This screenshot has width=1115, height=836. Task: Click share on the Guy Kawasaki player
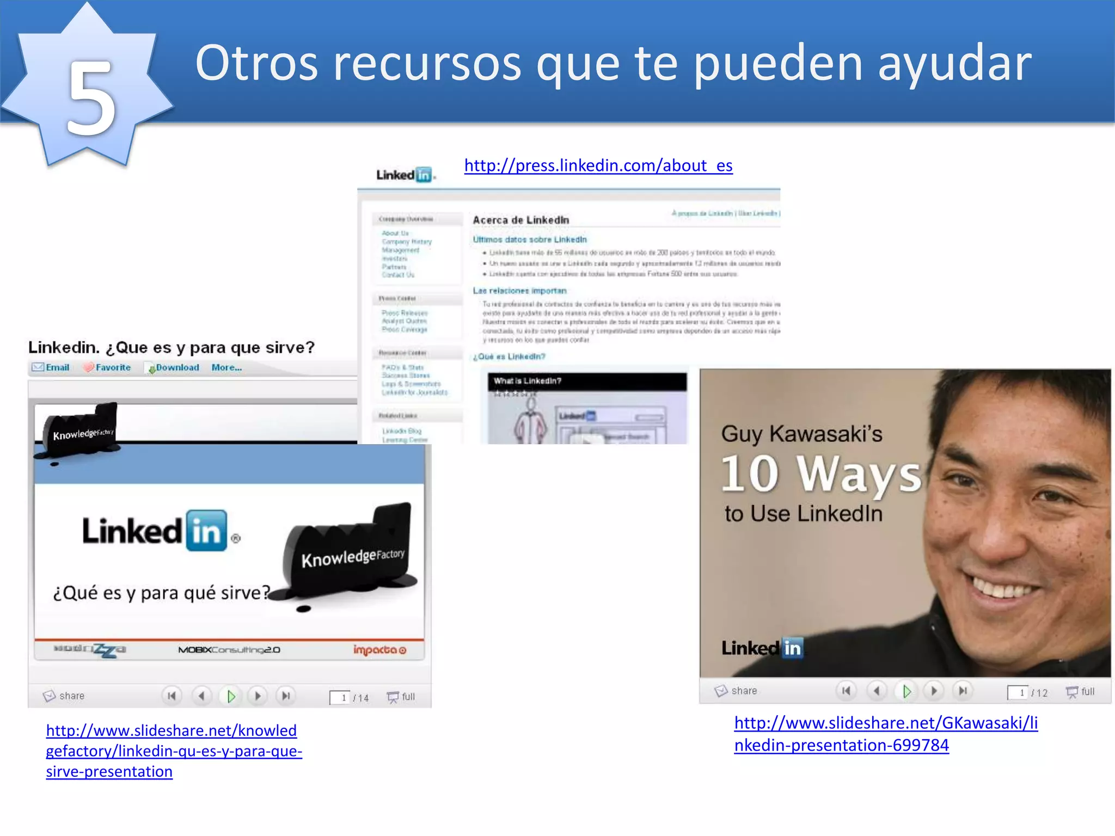click(x=736, y=691)
